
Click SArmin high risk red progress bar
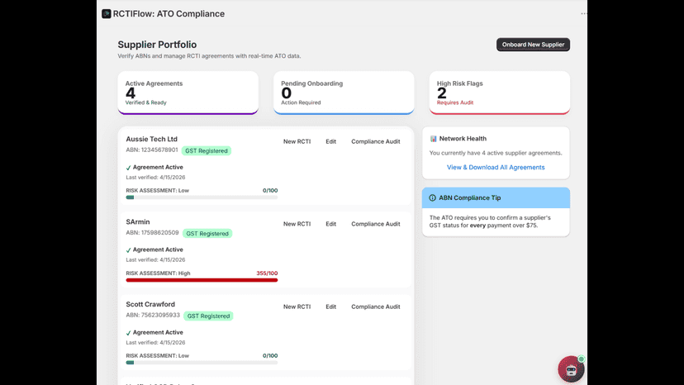click(x=202, y=280)
